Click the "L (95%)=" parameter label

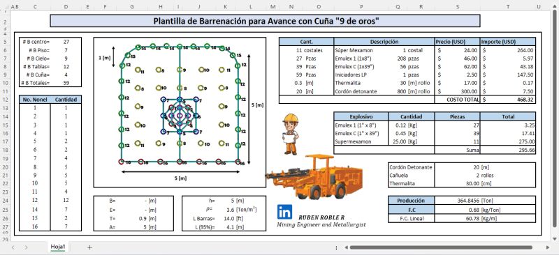(204, 226)
